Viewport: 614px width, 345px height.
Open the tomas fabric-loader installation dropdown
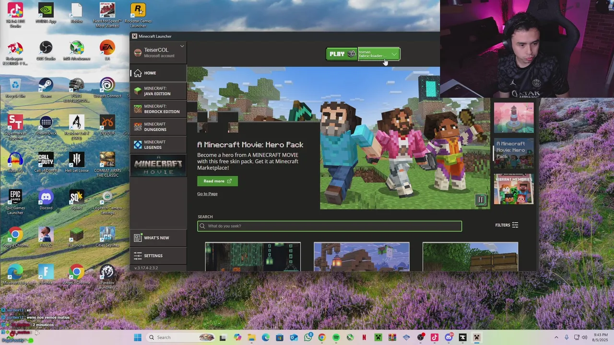[x=378, y=54]
